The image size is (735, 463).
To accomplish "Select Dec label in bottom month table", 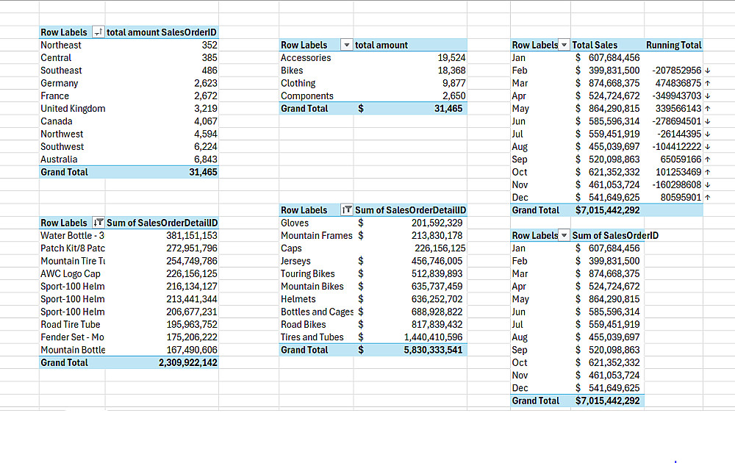I will (x=520, y=388).
